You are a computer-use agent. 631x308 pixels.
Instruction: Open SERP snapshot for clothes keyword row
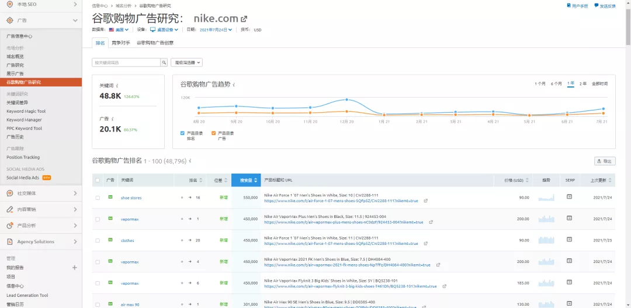[569, 240]
